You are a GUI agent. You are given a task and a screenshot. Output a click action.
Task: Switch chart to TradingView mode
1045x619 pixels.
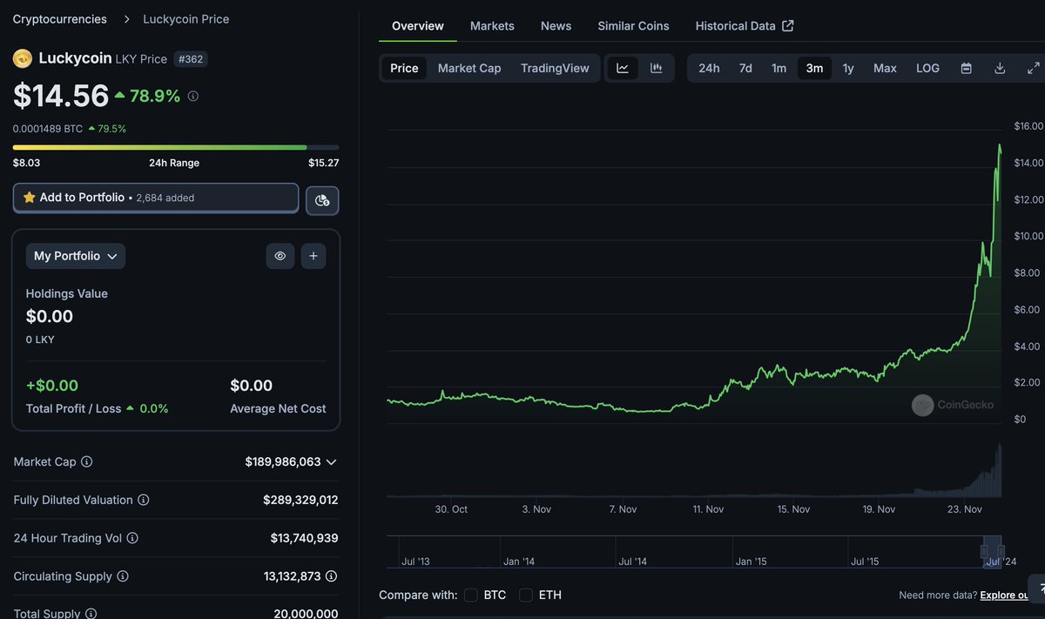pyautogui.click(x=555, y=68)
